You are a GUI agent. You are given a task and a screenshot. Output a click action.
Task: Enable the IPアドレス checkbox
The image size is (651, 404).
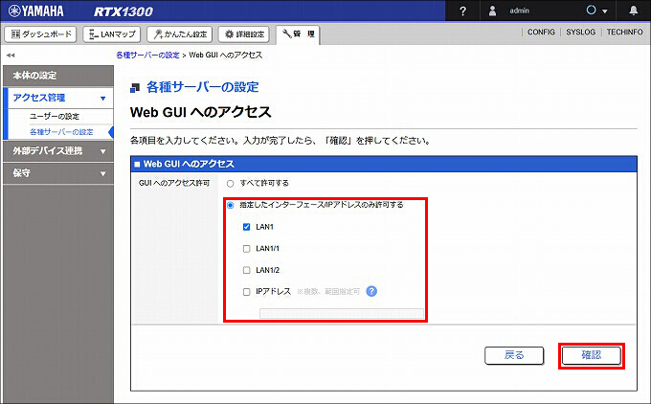coord(247,291)
